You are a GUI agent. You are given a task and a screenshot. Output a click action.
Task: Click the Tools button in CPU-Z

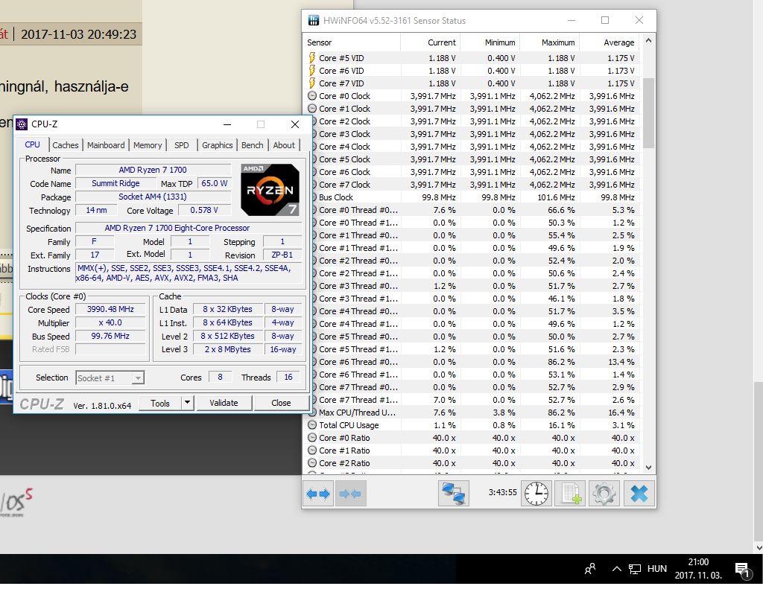click(160, 403)
